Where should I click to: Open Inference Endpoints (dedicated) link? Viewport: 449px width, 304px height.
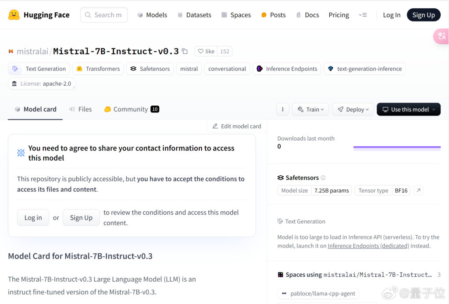pos(368,246)
